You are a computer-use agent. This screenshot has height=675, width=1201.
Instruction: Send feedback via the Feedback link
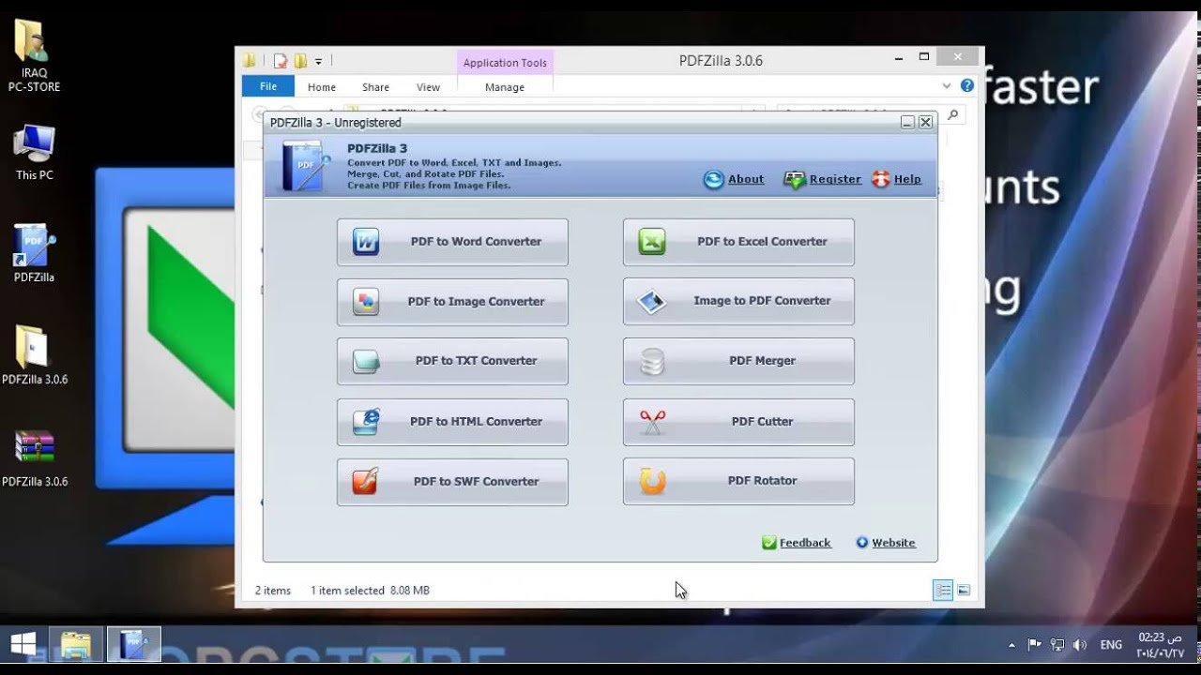click(805, 543)
